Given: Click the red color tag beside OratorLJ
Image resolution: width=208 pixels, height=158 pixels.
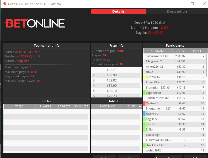Looking at the screenshot, I should (x=144, y=103).
